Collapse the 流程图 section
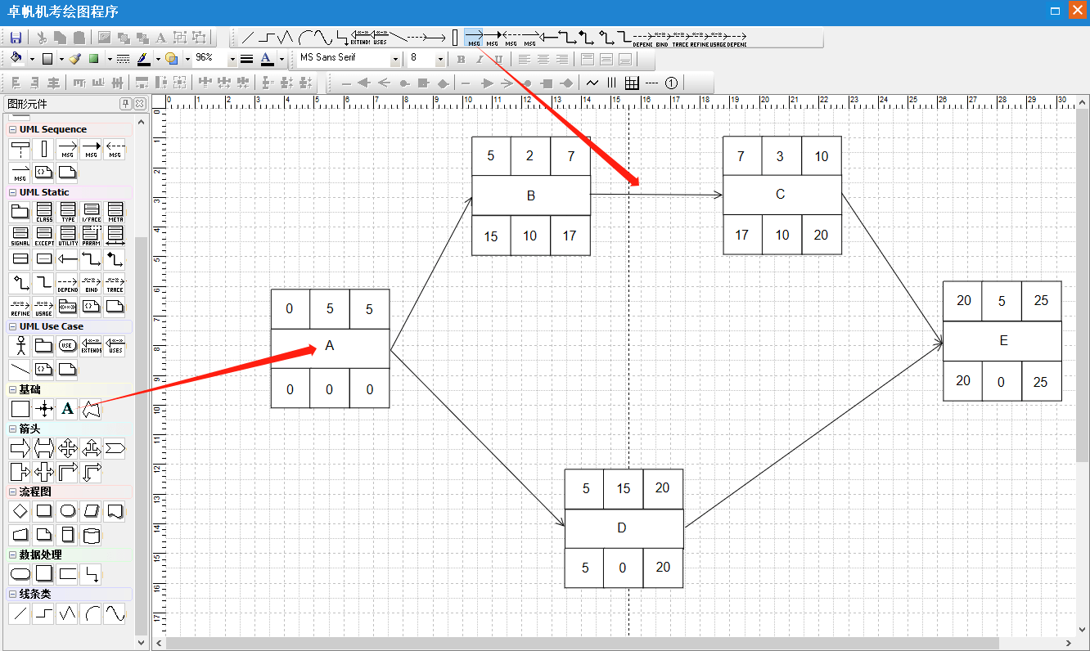 pyautogui.click(x=13, y=492)
